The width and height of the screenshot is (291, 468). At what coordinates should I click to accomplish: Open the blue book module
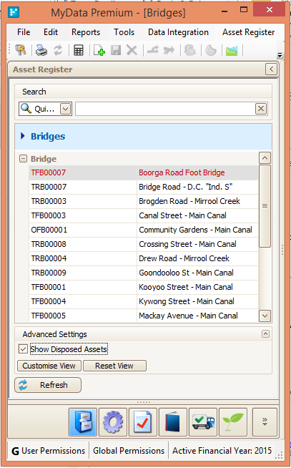tap(173, 422)
